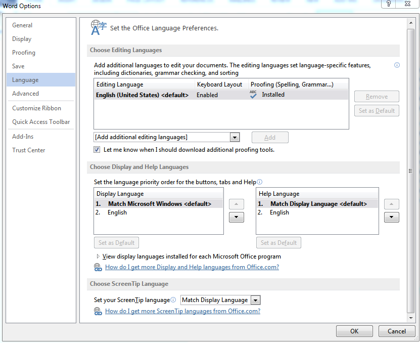Viewport: 420px width, 343px height.
Task: Click globe link icon beside ScreenTip languages link
Action: [x=98, y=311]
